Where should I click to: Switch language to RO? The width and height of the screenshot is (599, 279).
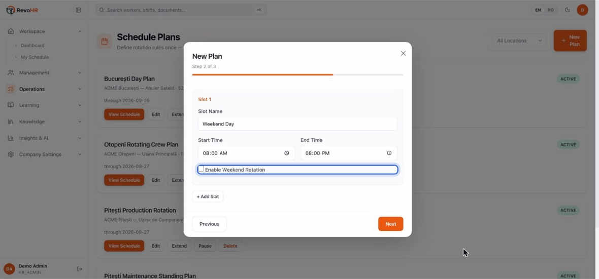(550, 10)
